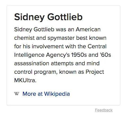Click the word Wikipedia in the link
Image resolution: width=124 pixels, height=113 pixels.
(57, 94)
